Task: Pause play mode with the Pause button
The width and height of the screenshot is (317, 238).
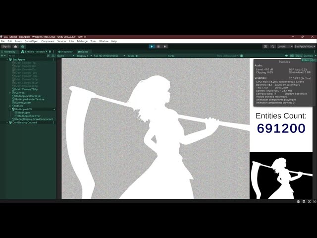Action: pos(158,47)
